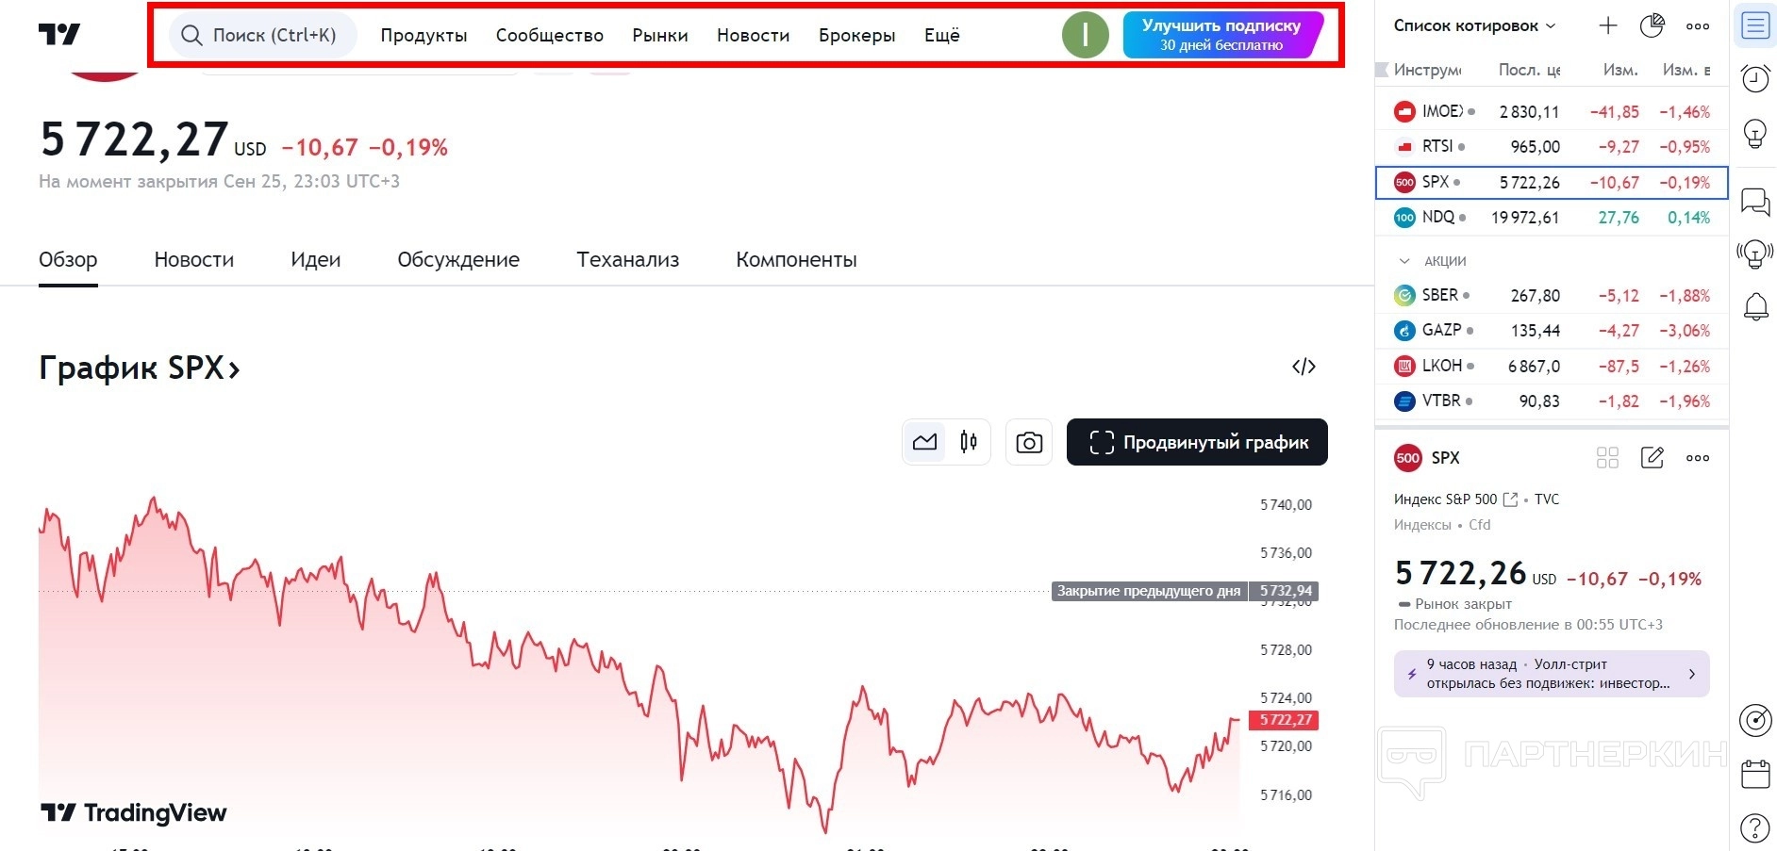Sort the watchlist by the Посл. це column

point(1529,70)
